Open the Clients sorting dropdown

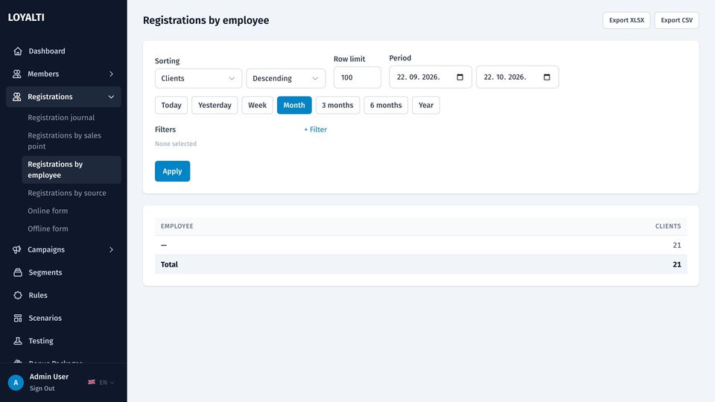198,78
